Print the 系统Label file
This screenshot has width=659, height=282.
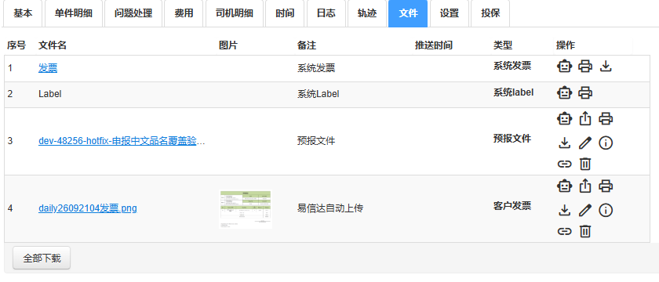point(585,92)
